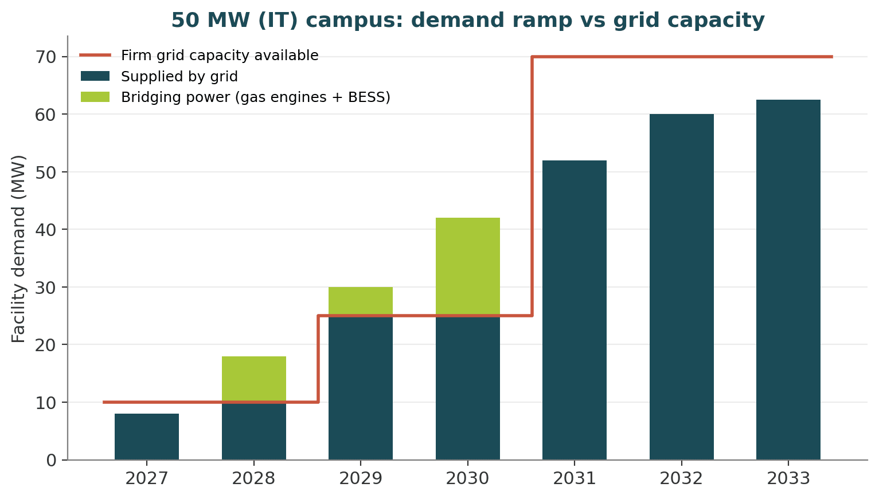Select the green bridging segment of the 2029 bar
The height and width of the screenshot is (499, 879).
361,301
